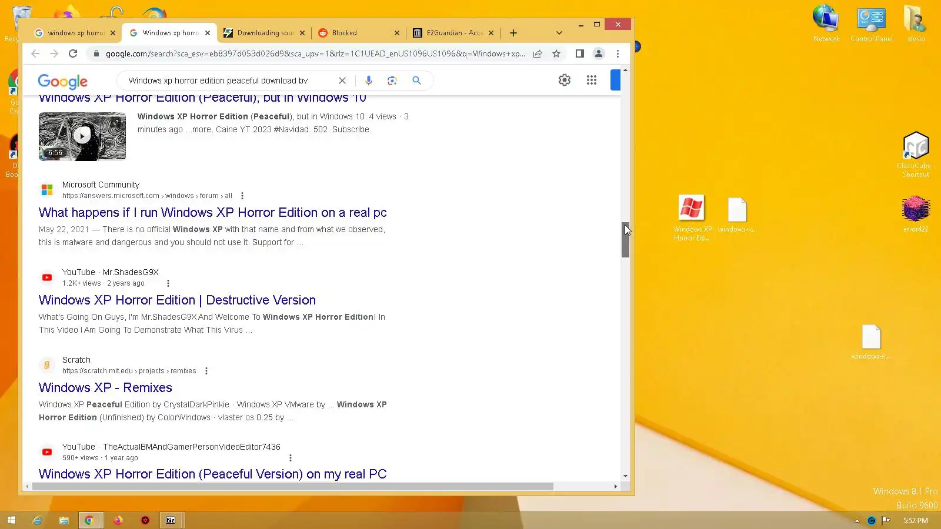Open 'Windows XP Horror Edition | Destructive Version' link
The width and height of the screenshot is (941, 529).
click(x=177, y=300)
